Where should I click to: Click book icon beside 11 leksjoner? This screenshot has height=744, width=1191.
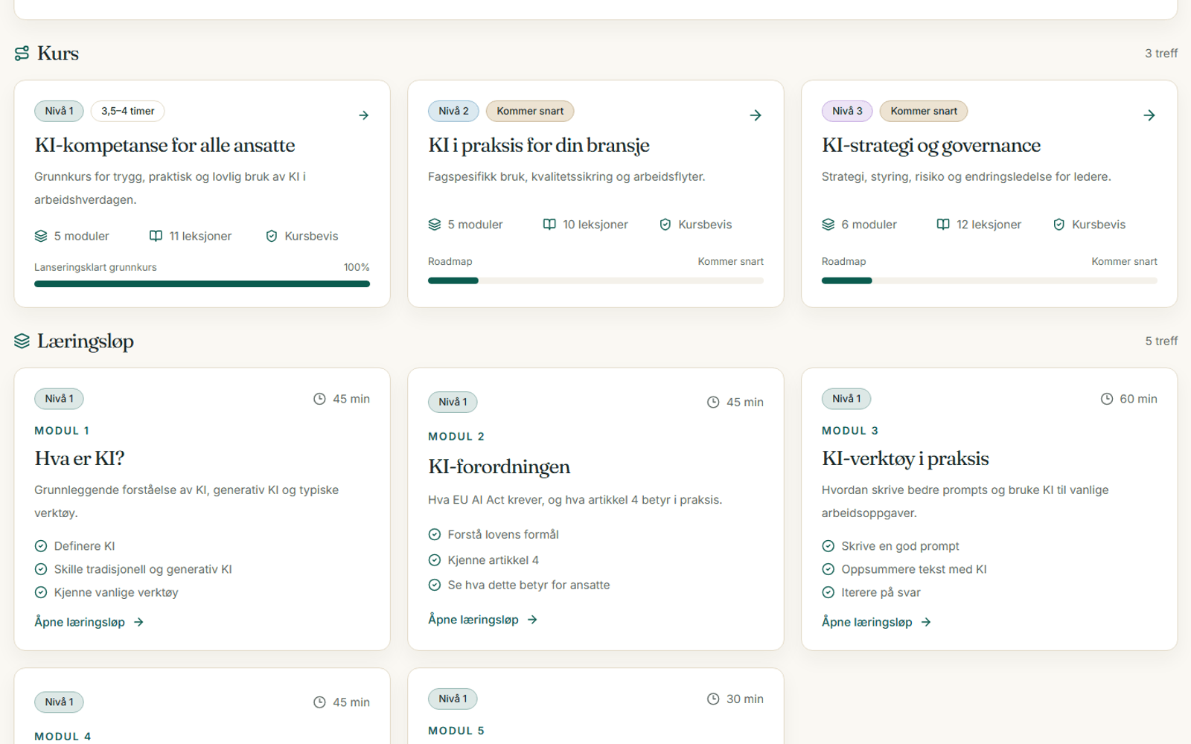(x=156, y=236)
